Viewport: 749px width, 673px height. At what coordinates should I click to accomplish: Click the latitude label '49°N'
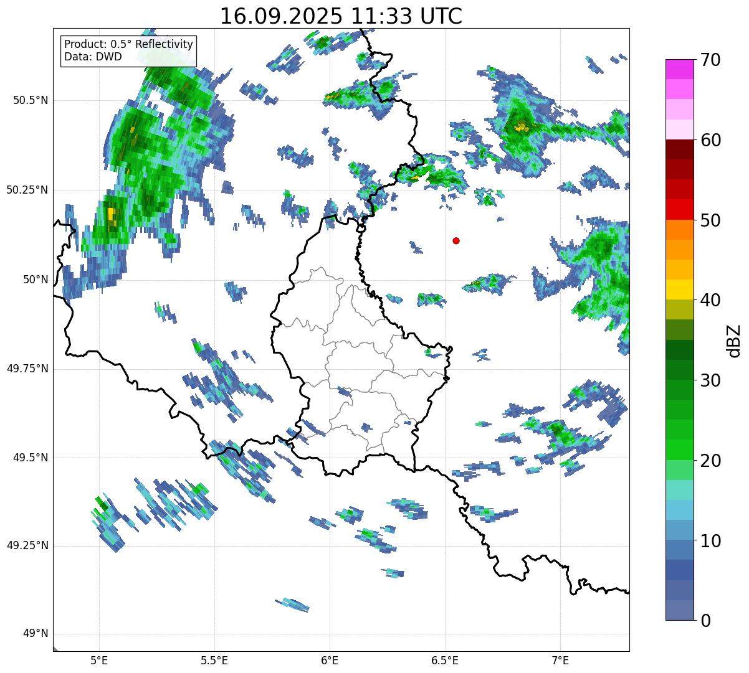[x=36, y=634]
